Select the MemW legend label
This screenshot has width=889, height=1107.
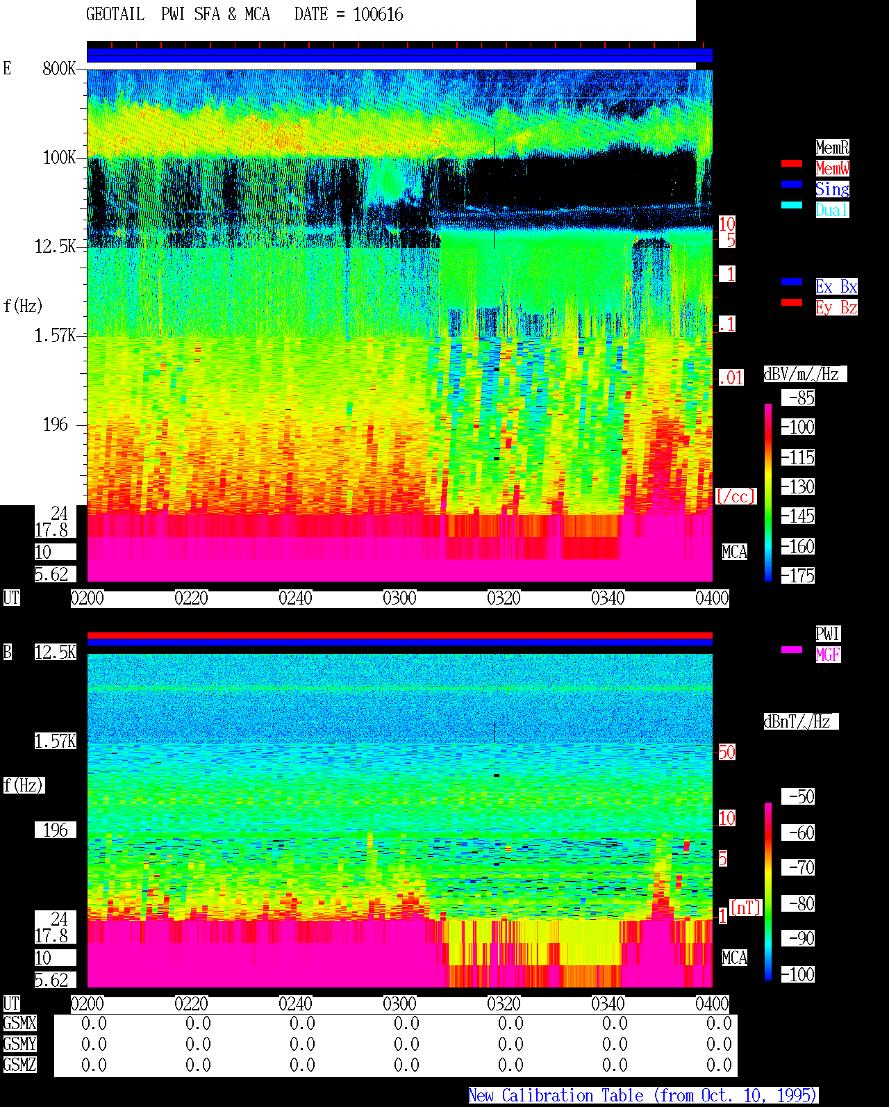pos(832,168)
